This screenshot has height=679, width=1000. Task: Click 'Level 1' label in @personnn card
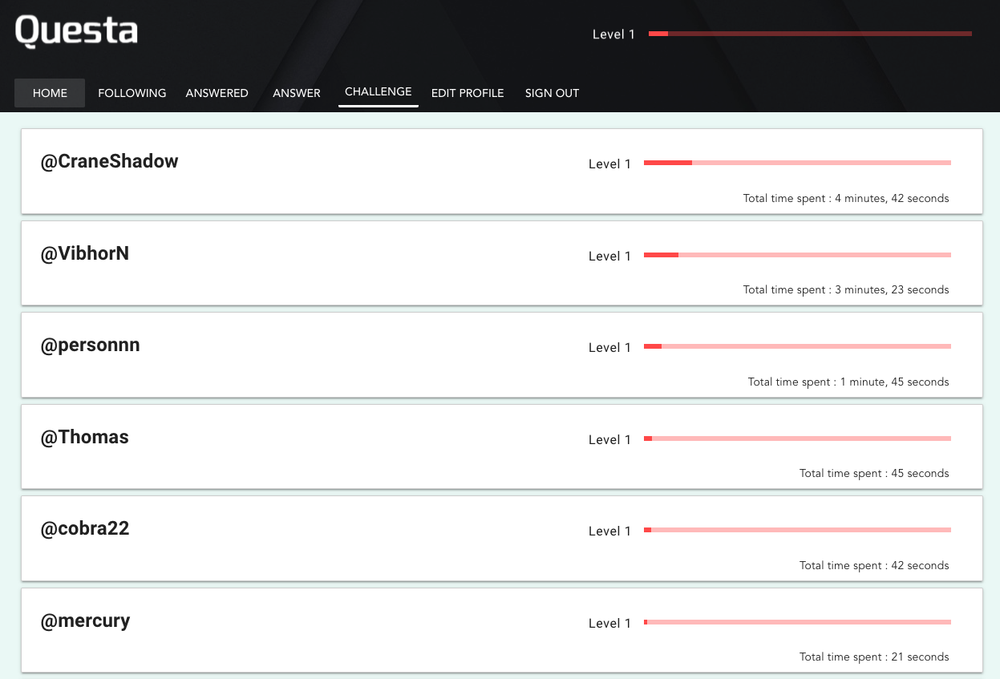point(609,348)
